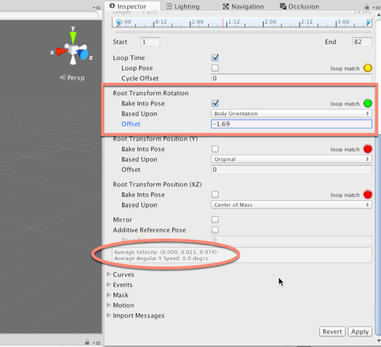Switch to the Navigation tab
The width and height of the screenshot is (381, 347).
click(x=243, y=6)
